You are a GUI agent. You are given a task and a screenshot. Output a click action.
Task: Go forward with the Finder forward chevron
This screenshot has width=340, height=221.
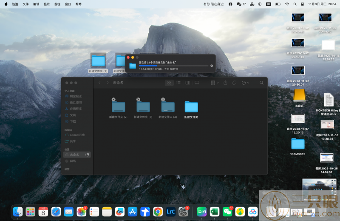pyautogui.click(x=108, y=83)
